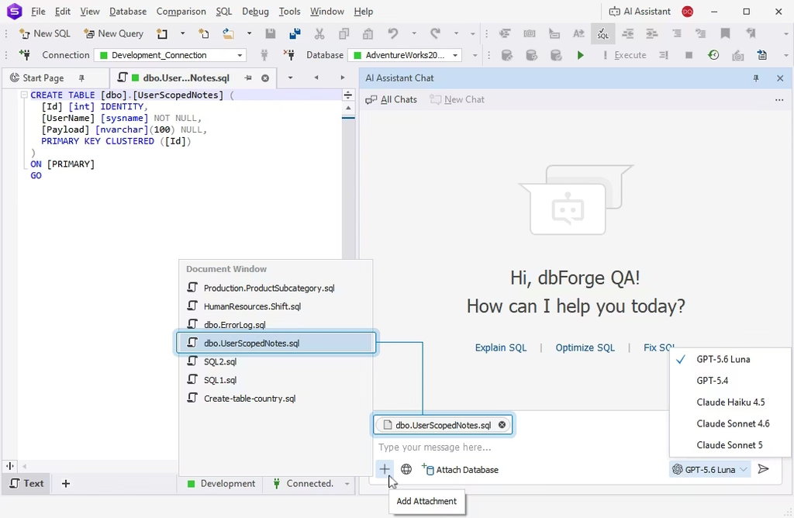
Task: Select the checked GPT-5.6 Luna model
Action: point(730,360)
